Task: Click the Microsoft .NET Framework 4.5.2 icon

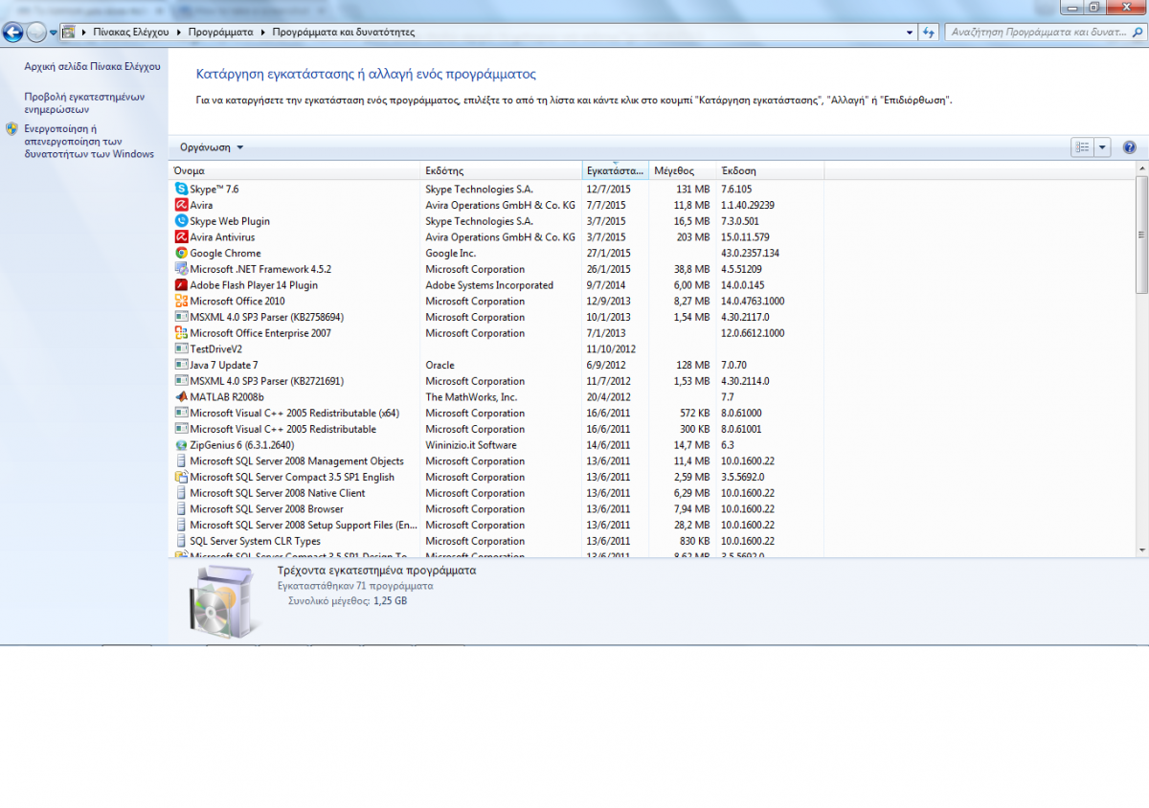Action: pos(181,269)
